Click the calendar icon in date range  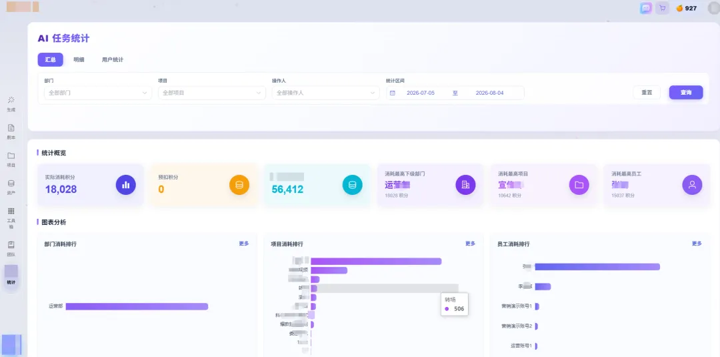pyautogui.click(x=393, y=93)
